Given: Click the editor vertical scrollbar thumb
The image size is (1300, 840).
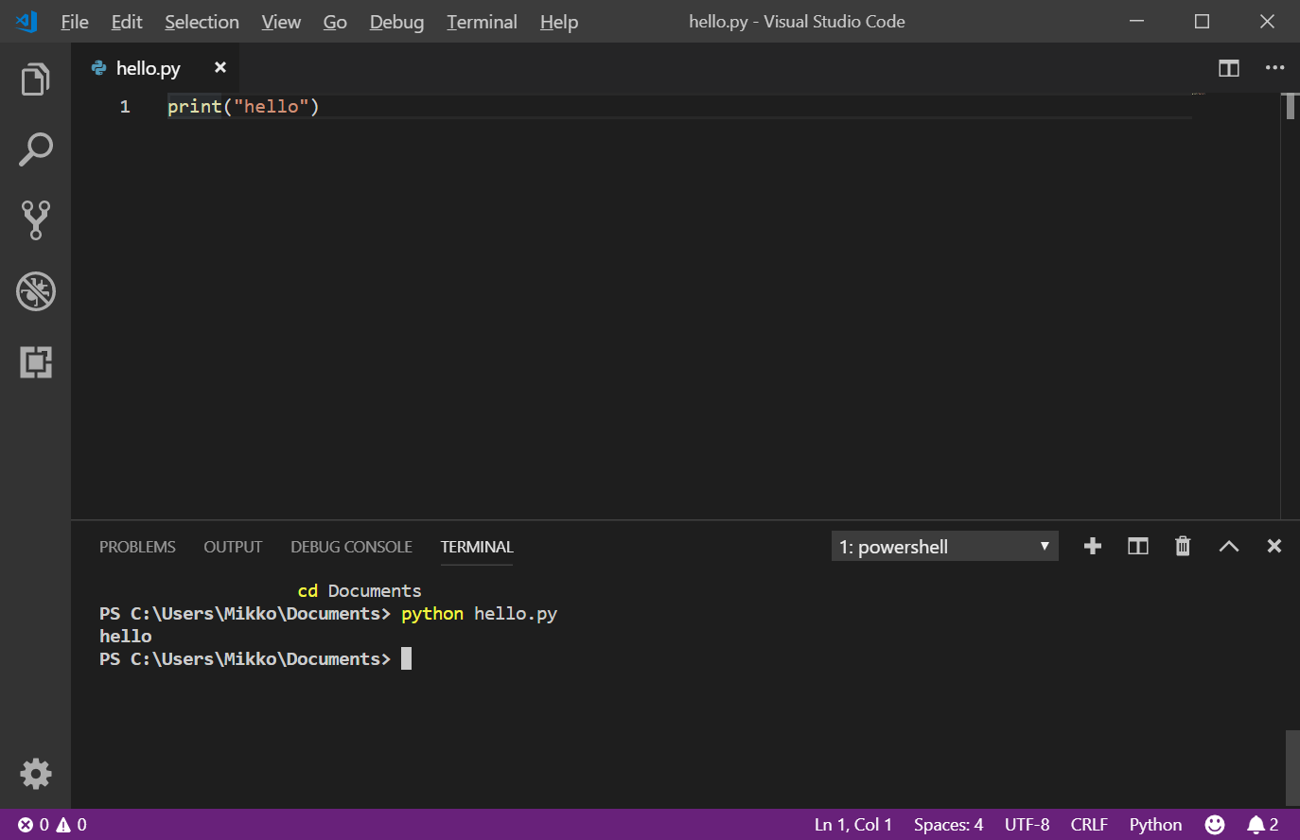Looking at the screenshot, I should coord(1291,106).
